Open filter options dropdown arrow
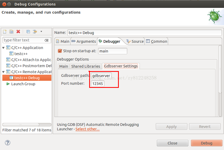Viewport: 224px width, 150px height. 41,31
